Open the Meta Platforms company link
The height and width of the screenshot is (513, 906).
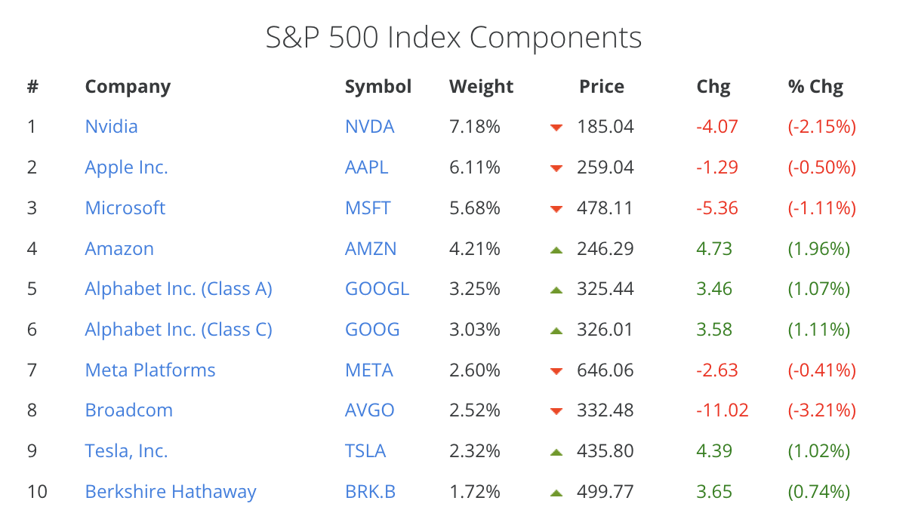click(x=150, y=370)
